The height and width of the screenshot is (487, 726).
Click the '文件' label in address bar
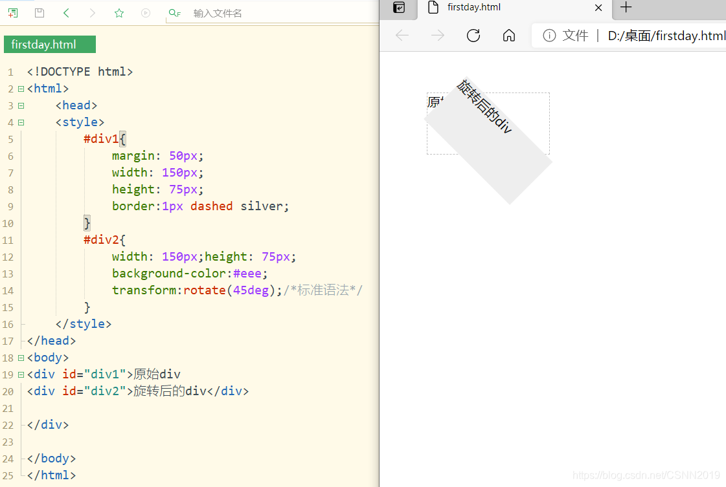(x=575, y=36)
